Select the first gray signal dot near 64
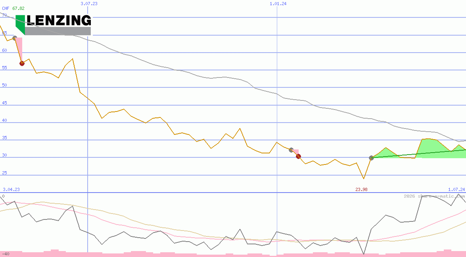Viewport: 466px width, 257px height. tap(15, 38)
